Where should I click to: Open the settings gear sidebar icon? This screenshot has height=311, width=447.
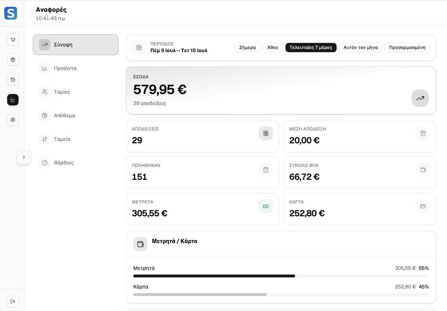[x=13, y=120]
